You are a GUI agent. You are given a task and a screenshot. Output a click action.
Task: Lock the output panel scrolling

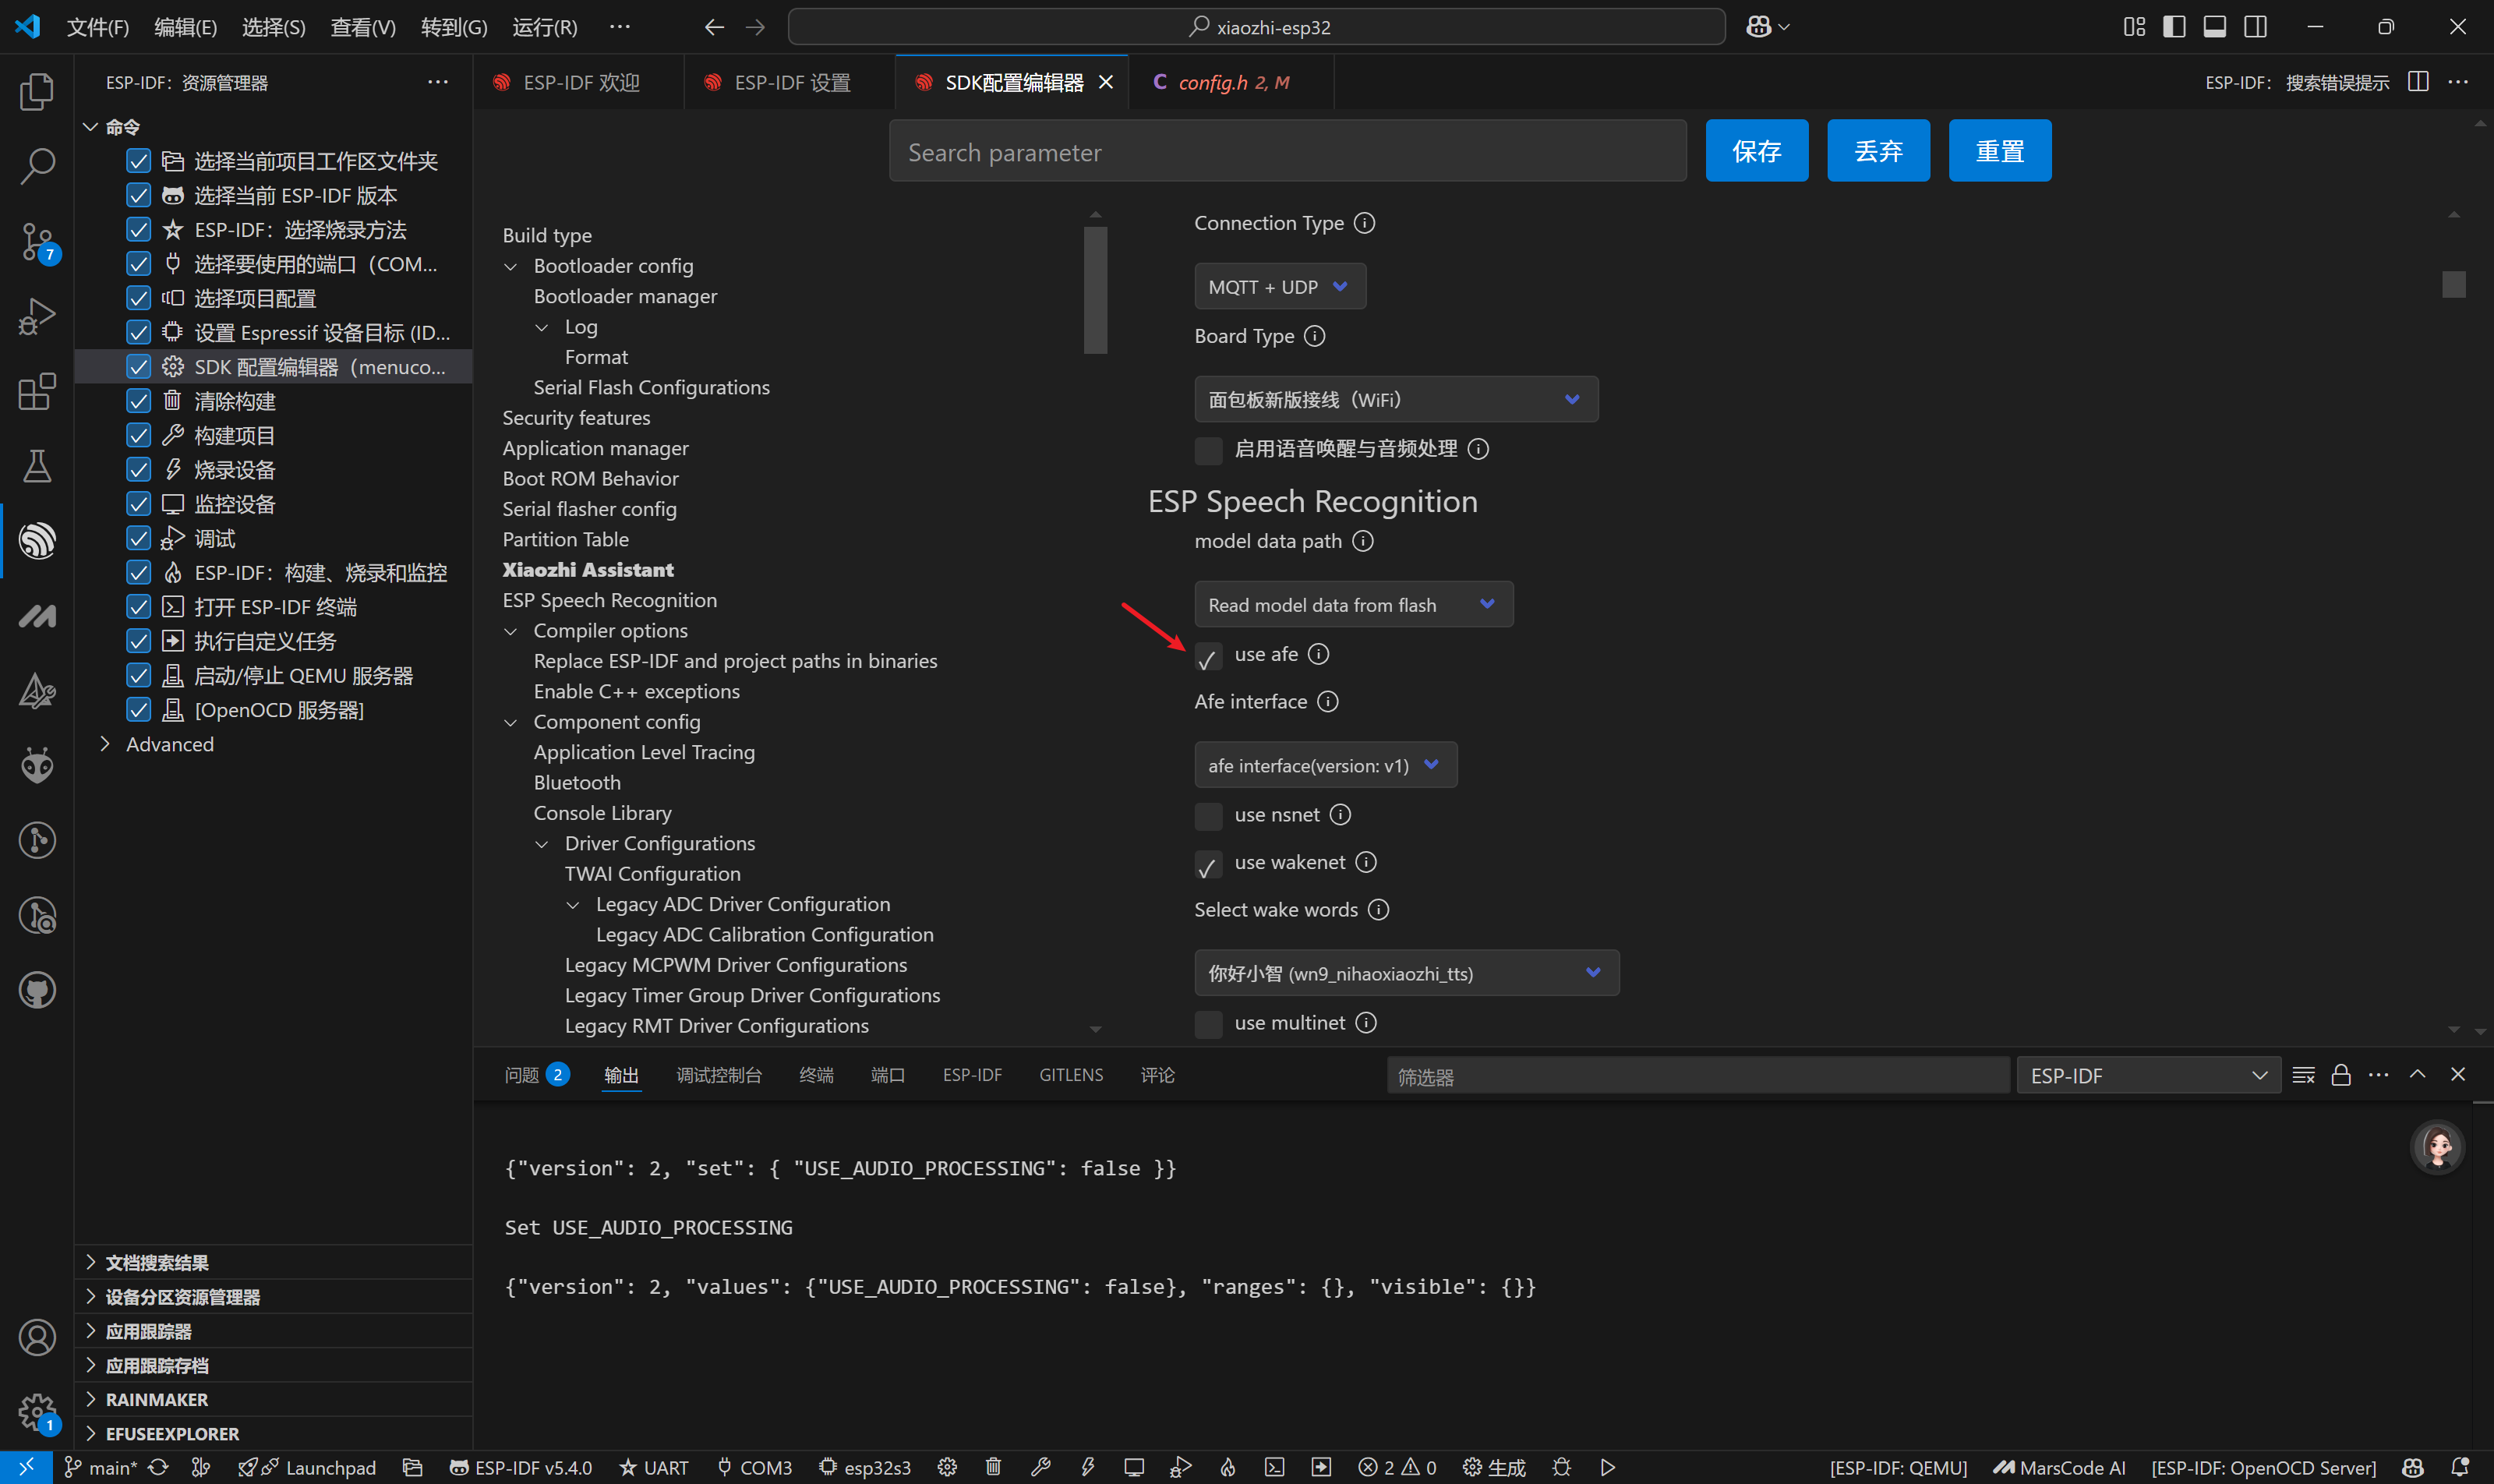(2340, 1075)
